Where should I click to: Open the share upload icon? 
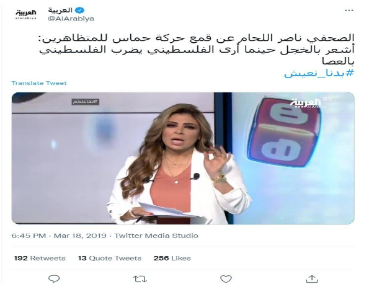point(312,279)
